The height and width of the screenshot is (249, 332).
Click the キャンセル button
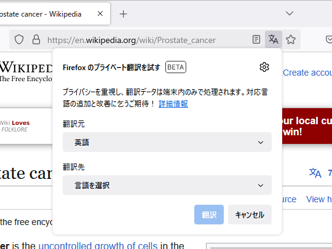pos(250,215)
